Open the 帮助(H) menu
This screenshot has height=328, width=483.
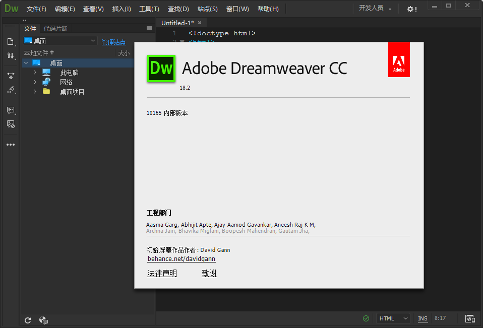pos(268,9)
